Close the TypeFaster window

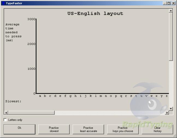[173, 3]
